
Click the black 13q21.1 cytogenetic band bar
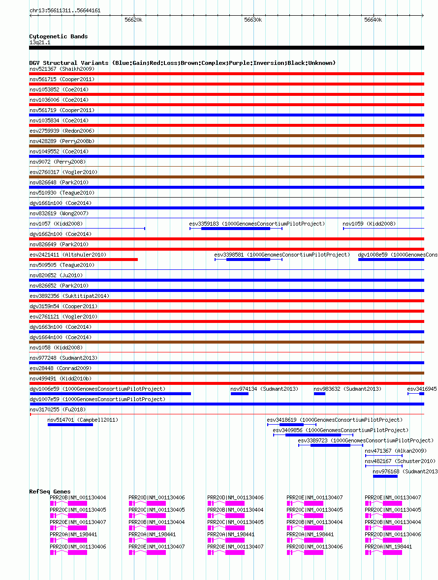(226, 48)
